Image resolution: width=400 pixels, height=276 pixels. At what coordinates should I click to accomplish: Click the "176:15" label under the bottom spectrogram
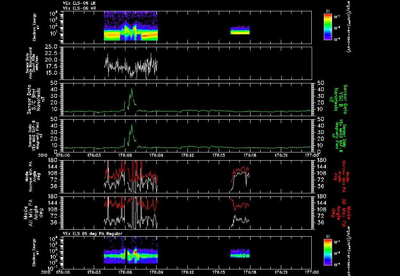tap(219, 272)
